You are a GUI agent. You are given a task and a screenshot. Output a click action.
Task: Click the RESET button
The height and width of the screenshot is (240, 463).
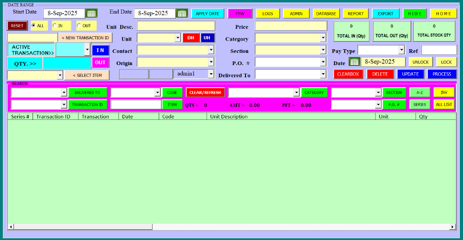tap(17, 26)
